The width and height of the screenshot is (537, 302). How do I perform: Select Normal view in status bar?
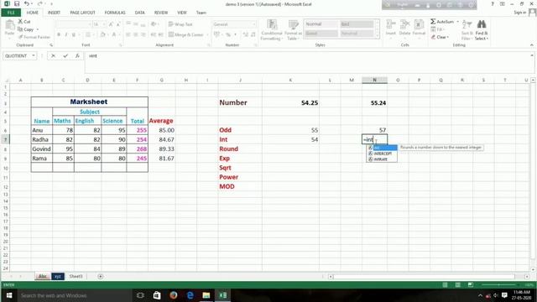pyautogui.click(x=445, y=285)
